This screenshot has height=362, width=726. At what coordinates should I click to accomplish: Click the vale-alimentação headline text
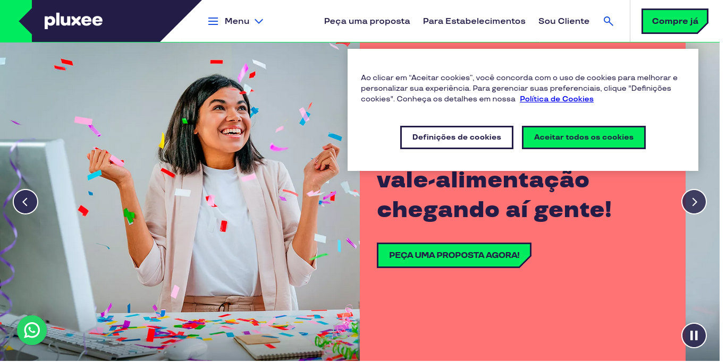click(483, 181)
